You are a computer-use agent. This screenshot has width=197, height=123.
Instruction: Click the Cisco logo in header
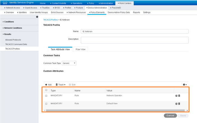point(5,3)
